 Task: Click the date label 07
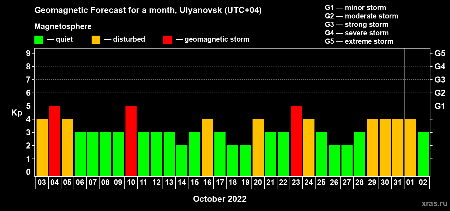tap(93, 182)
